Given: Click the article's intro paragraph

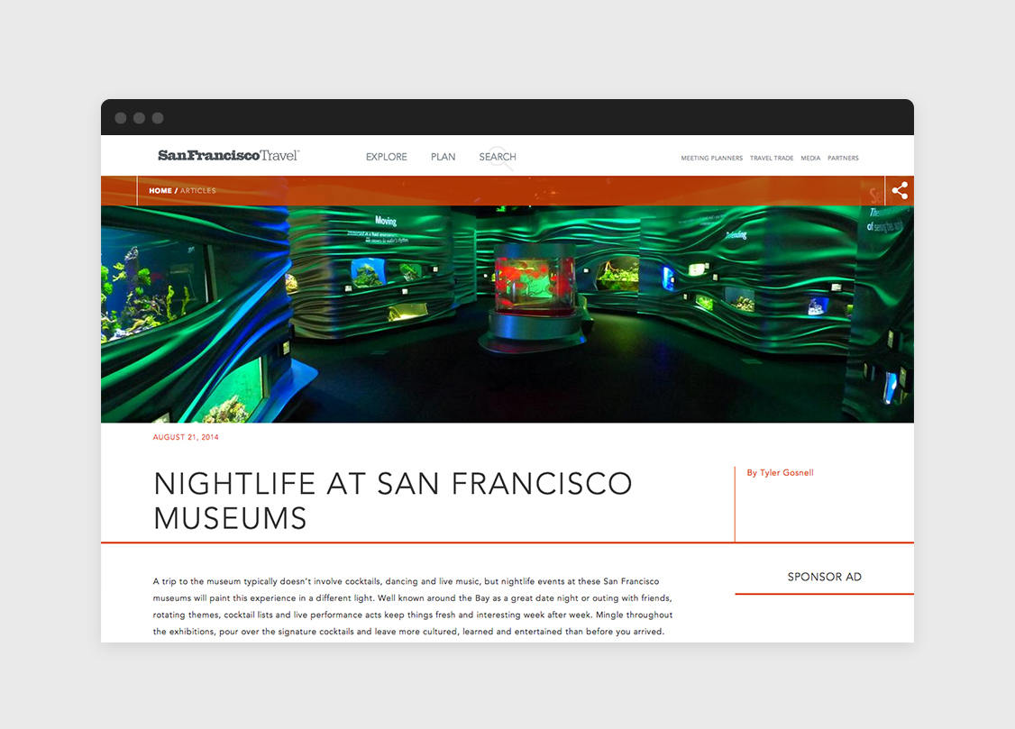Looking at the screenshot, I should click(413, 606).
